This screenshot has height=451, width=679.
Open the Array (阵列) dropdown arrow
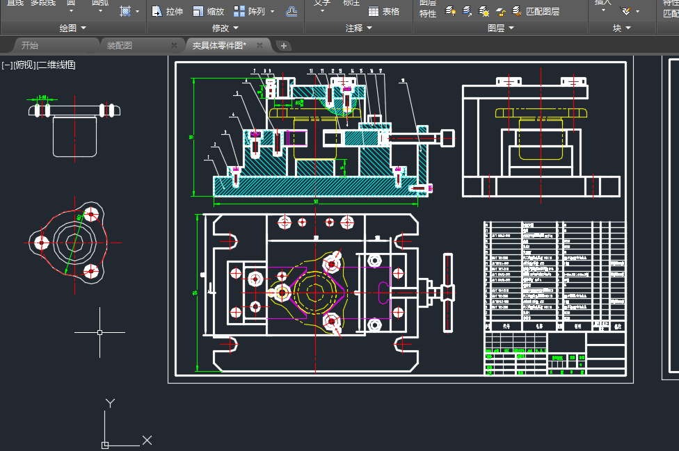click(272, 11)
